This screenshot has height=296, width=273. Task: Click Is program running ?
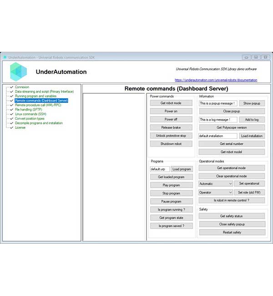click(x=172, y=209)
